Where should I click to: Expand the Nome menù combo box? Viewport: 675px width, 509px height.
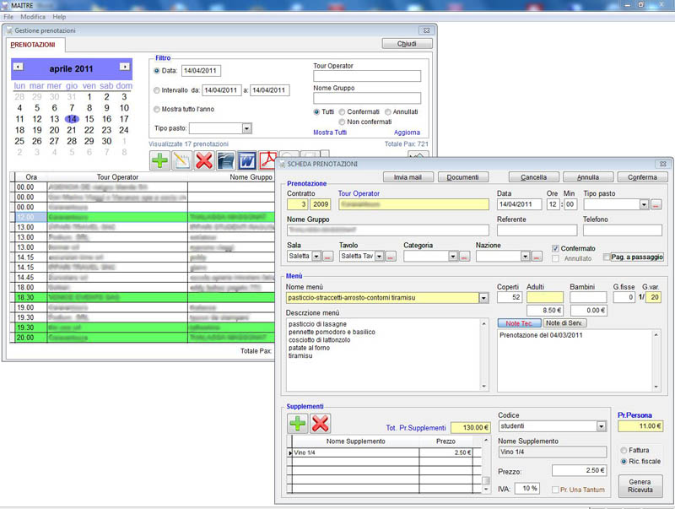(483, 298)
